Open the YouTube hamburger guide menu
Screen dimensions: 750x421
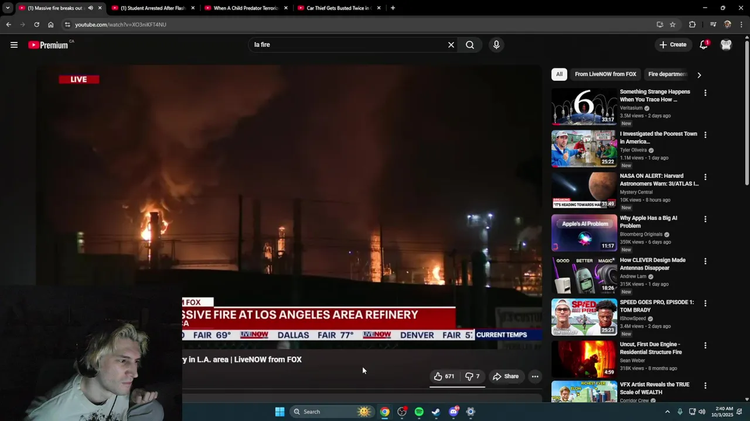pyautogui.click(x=14, y=45)
